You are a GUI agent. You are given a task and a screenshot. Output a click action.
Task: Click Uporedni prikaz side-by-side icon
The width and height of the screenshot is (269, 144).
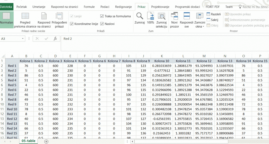click(227, 14)
